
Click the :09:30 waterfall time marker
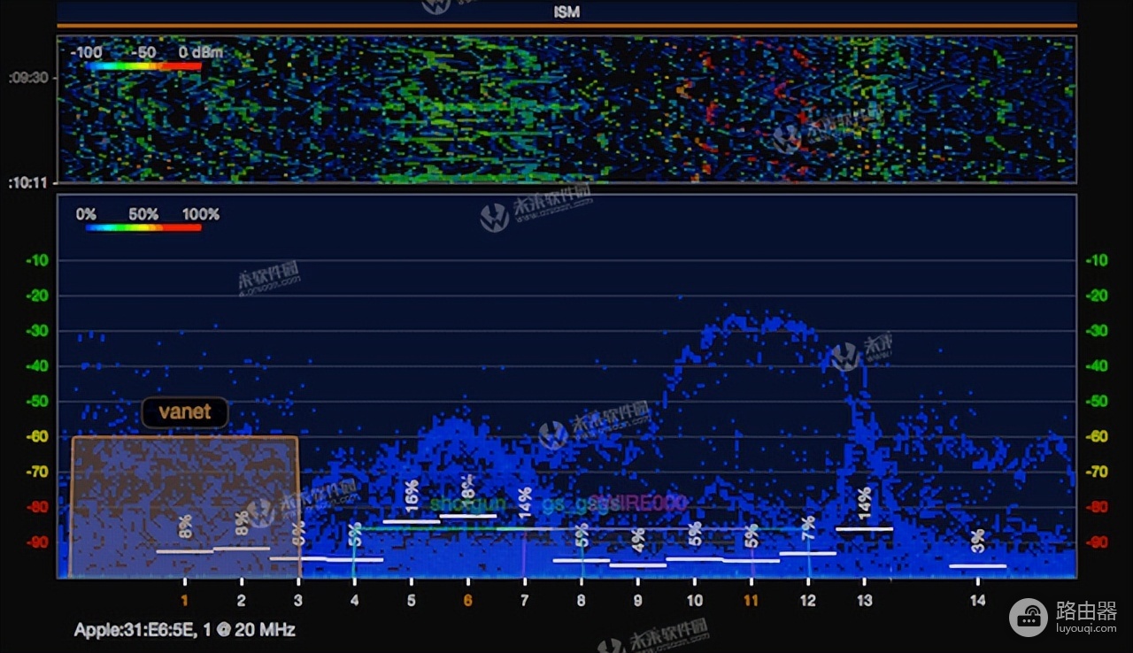pyautogui.click(x=28, y=78)
